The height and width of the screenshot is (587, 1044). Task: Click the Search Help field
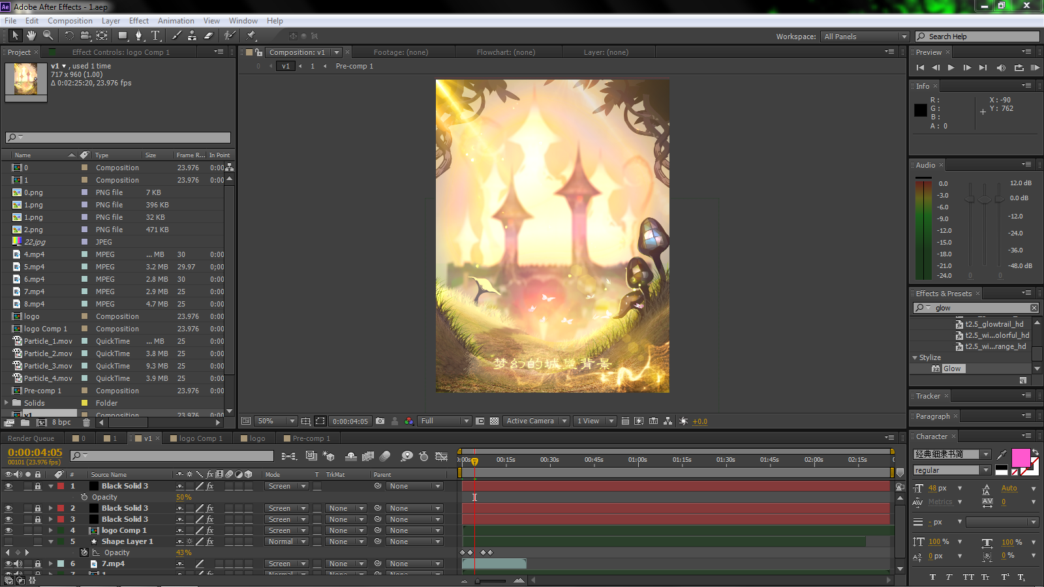coord(977,37)
